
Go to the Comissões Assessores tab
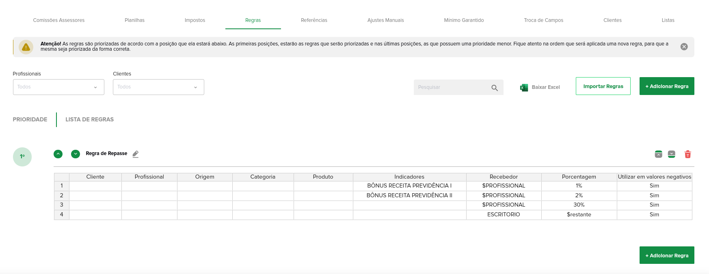[x=59, y=20]
